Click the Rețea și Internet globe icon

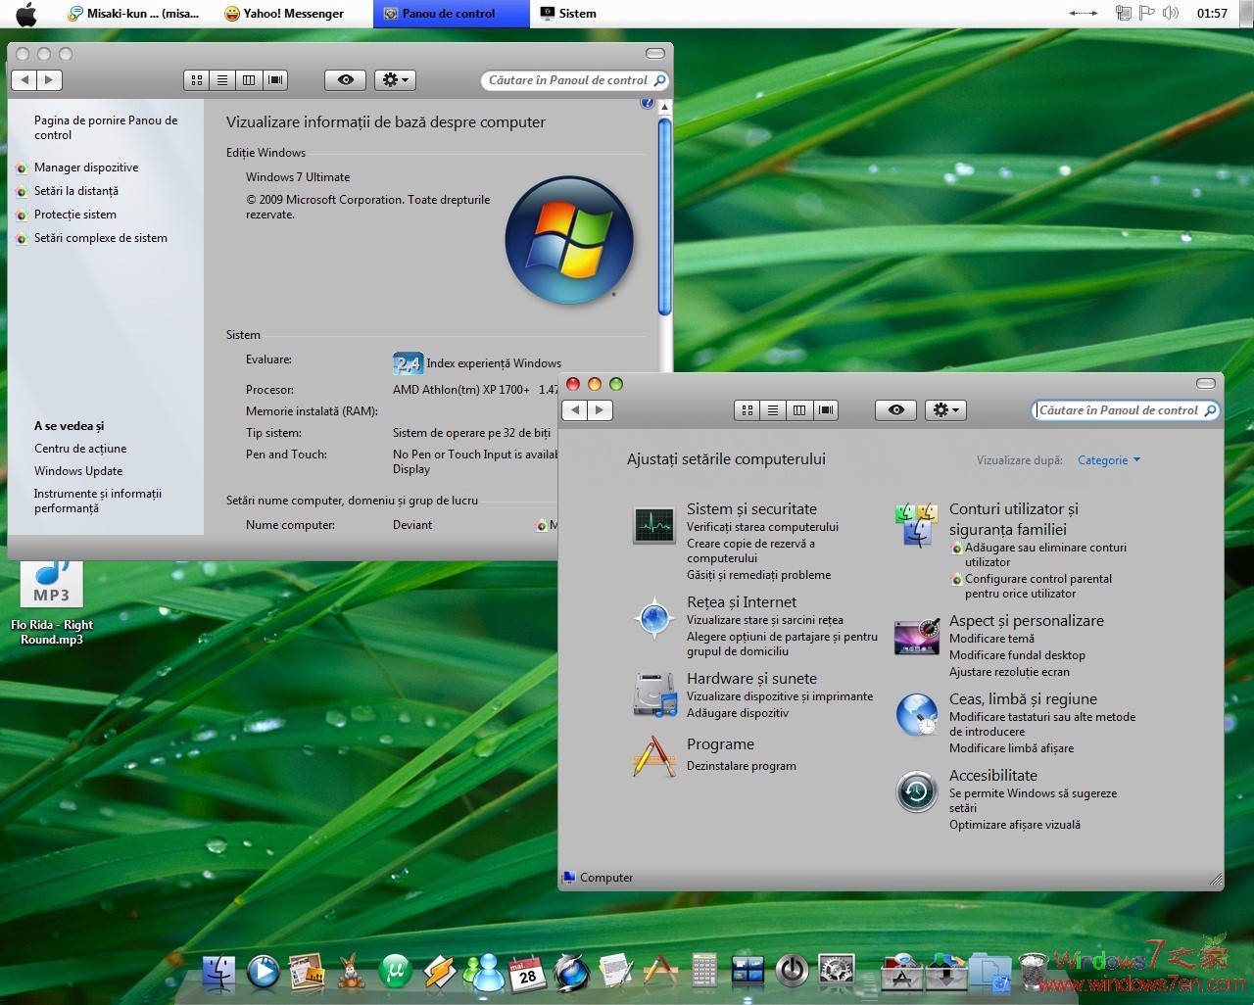654,618
